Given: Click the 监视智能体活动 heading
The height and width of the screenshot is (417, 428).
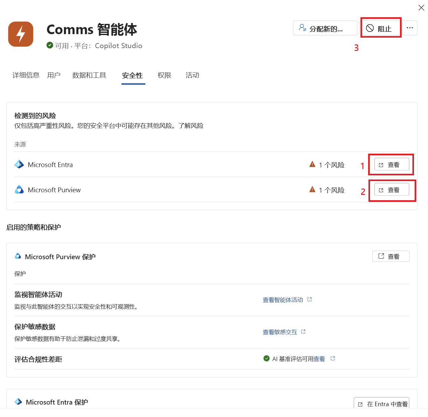Looking at the screenshot, I should pyautogui.click(x=38, y=295).
